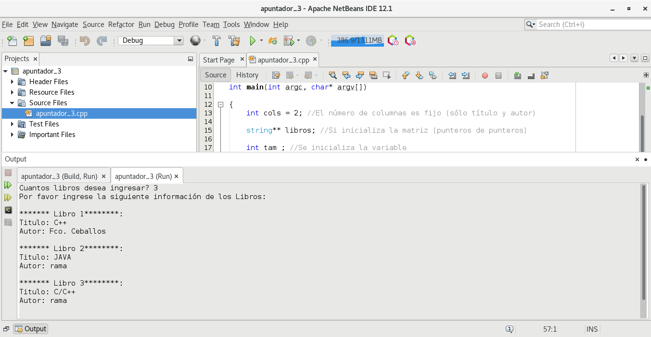This screenshot has width=651, height=337.
Task: Click the Find Selection magnifier icon
Action: click(332, 75)
